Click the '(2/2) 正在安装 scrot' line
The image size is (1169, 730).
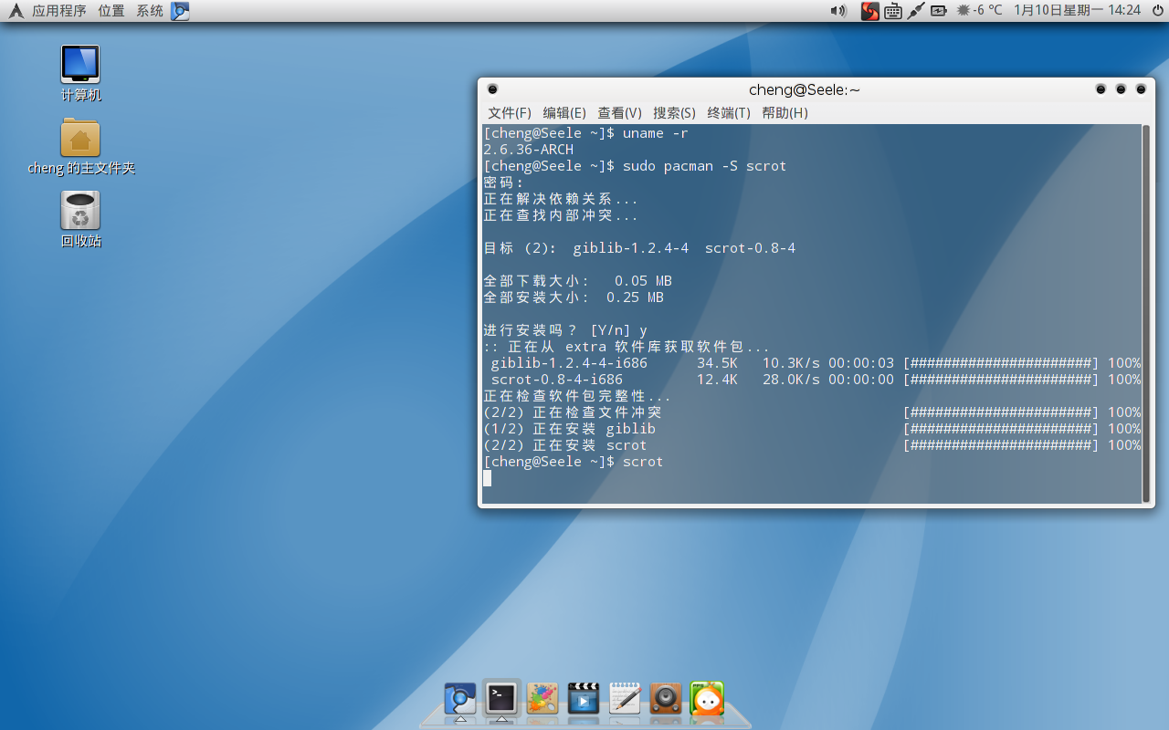[x=812, y=445]
